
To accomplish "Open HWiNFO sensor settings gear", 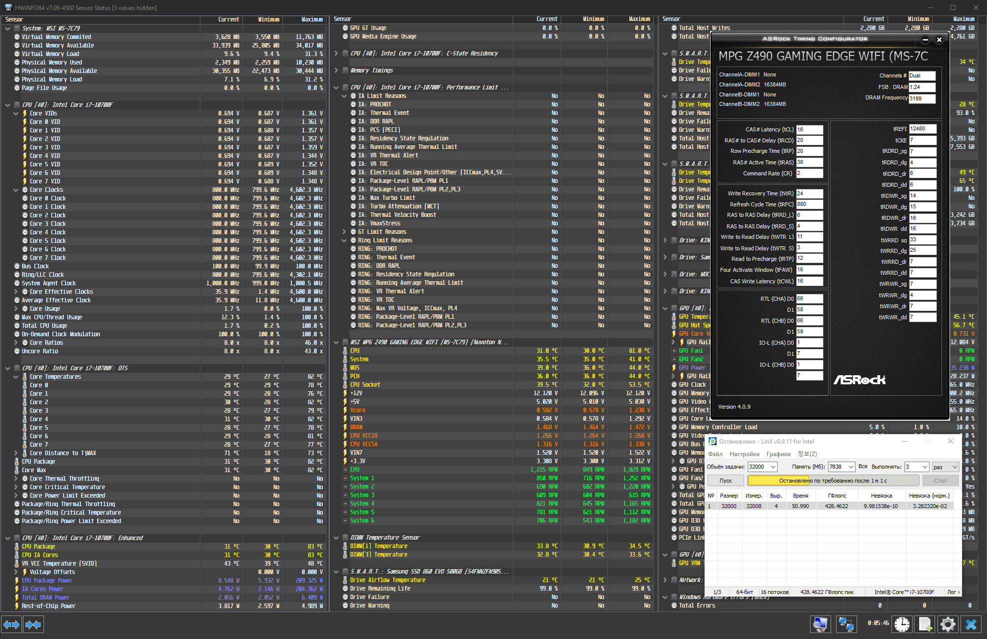I will point(948,625).
